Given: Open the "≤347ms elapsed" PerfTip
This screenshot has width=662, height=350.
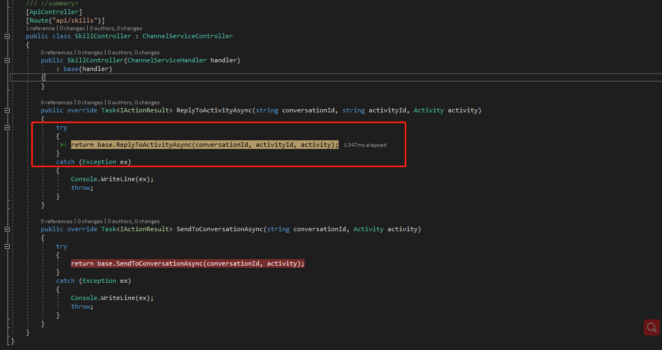Looking at the screenshot, I should (x=364, y=145).
